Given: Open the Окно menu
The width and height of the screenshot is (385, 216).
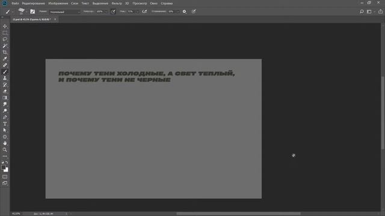Looking at the screenshot, I should click(154, 4).
